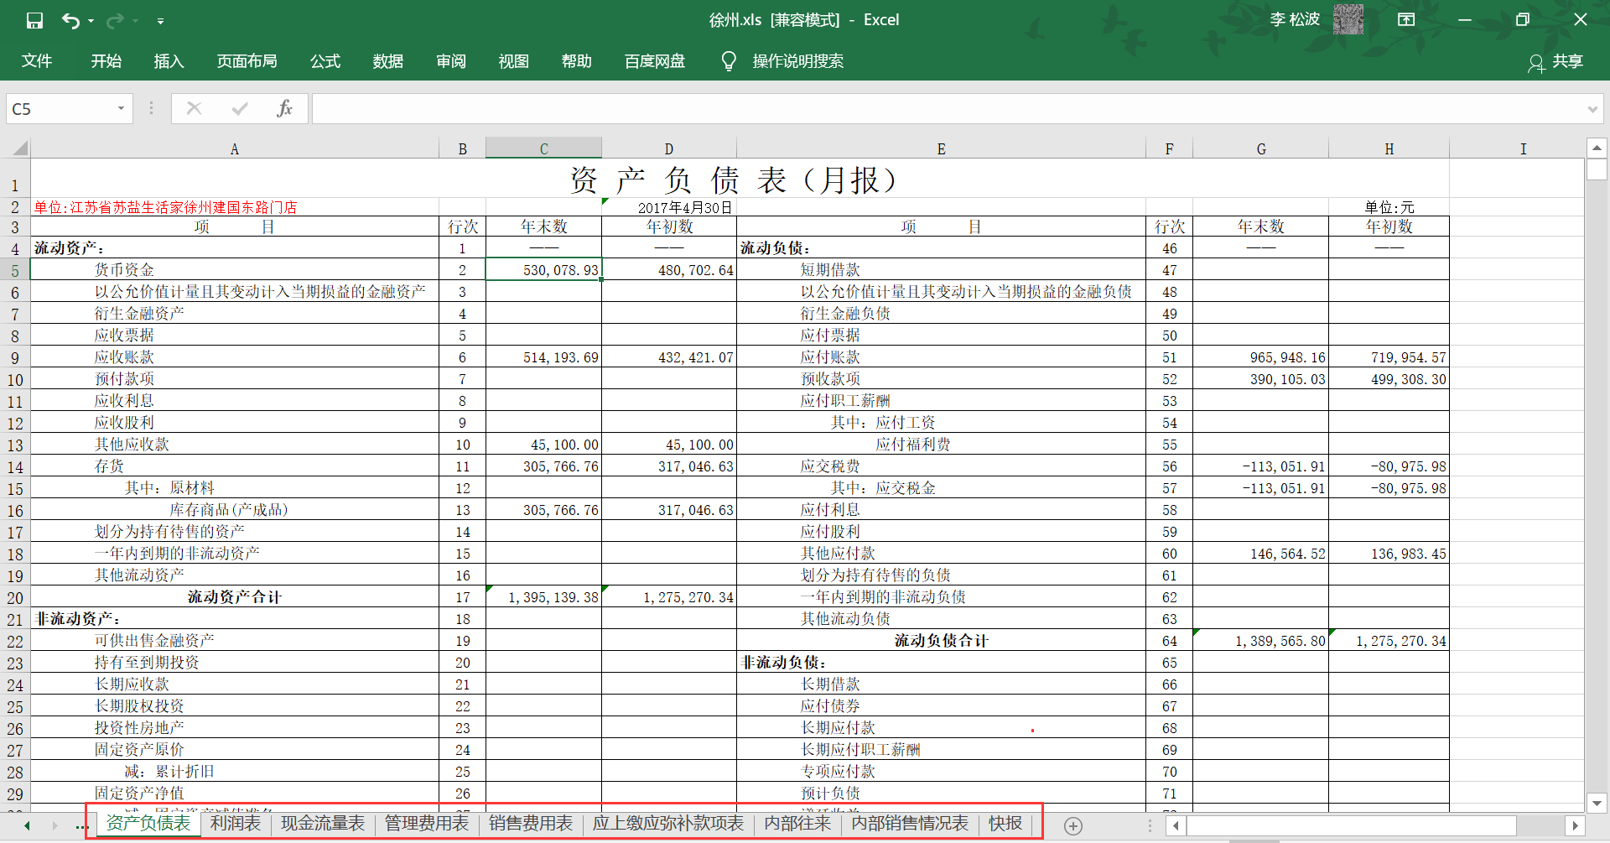
Task: Click the previous sheet navigation arrow
Action: pos(27,826)
